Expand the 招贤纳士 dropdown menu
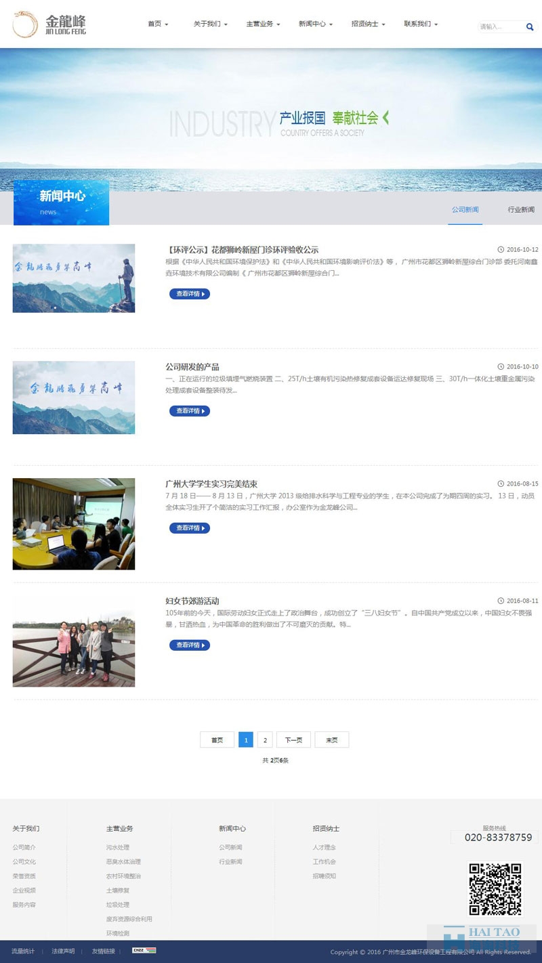The width and height of the screenshot is (542, 963). pyautogui.click(x=368, y=24)
